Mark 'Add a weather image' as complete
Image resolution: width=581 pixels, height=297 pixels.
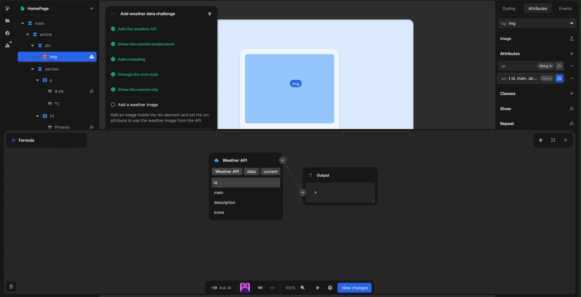(113, 105)
